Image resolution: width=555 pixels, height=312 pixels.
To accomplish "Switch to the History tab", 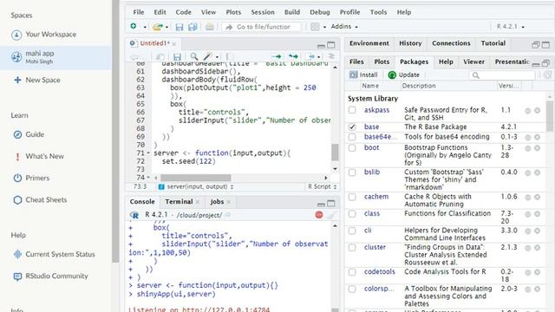I will point(410,43).
